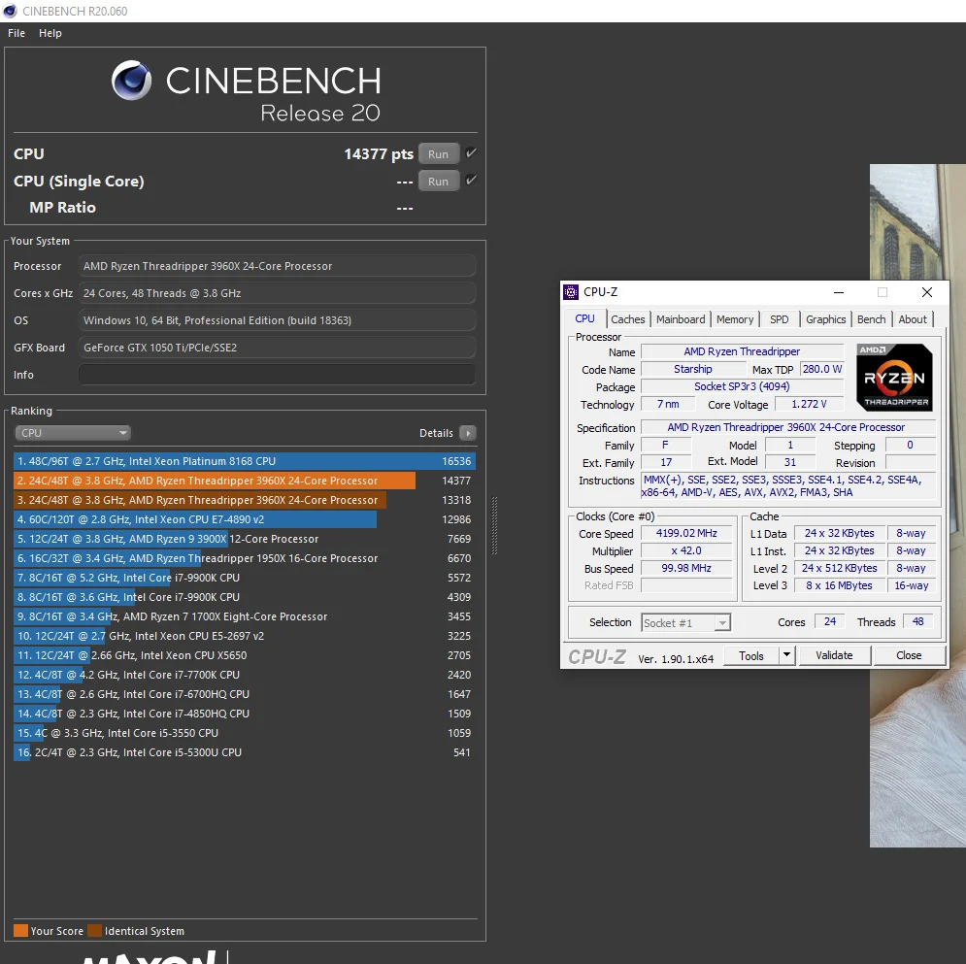Select the Intel Xeon Platinum 8168 ranking row

pyautogui.click(x=244, y=461)
